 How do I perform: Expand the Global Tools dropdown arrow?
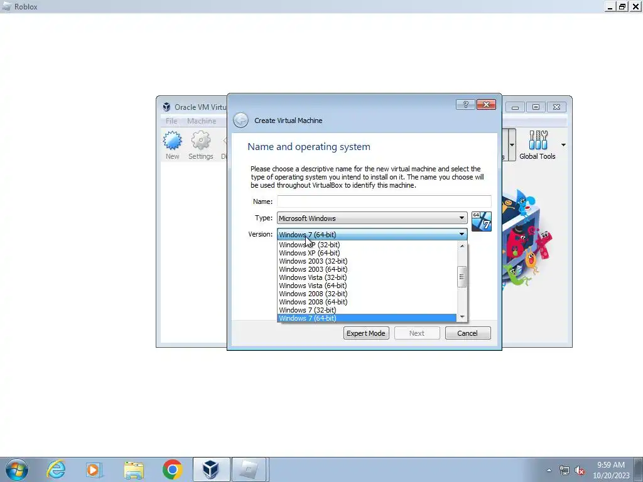pyautogui.click(x=563, y=145)
